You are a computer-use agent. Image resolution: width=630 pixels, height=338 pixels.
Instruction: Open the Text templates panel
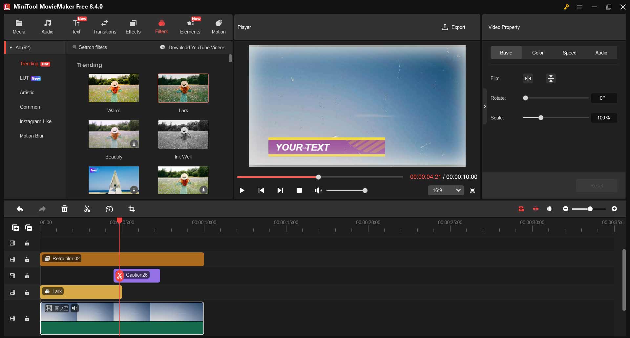(76, 26)
